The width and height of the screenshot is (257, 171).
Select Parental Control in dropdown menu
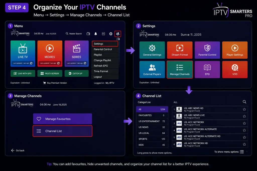pos(105,49)
